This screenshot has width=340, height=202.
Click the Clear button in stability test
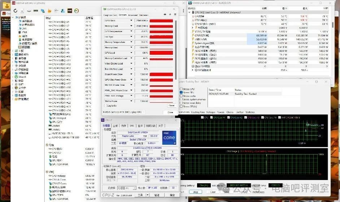pyautogui.click(x=213, y=192)
